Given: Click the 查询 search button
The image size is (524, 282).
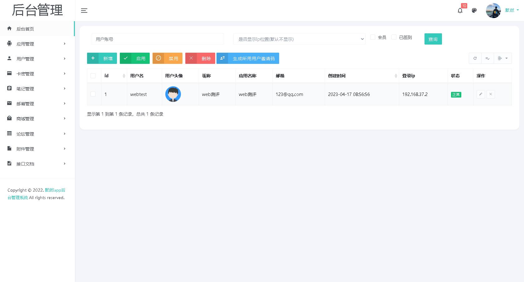Looking at the screenshot, I should (x=433, y=39).
